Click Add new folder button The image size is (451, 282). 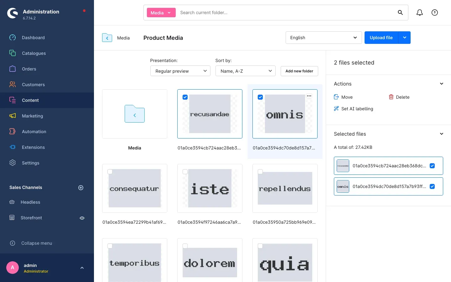point(299,71)
